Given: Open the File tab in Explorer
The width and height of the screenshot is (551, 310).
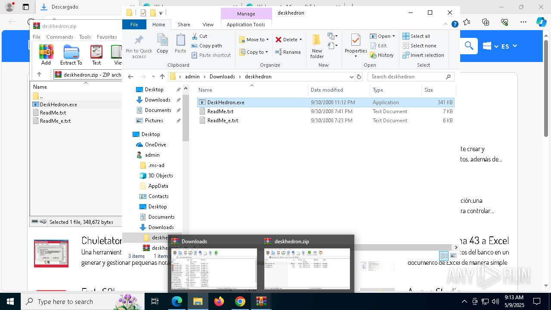Looking at the screenshot, I should [134, 25].
